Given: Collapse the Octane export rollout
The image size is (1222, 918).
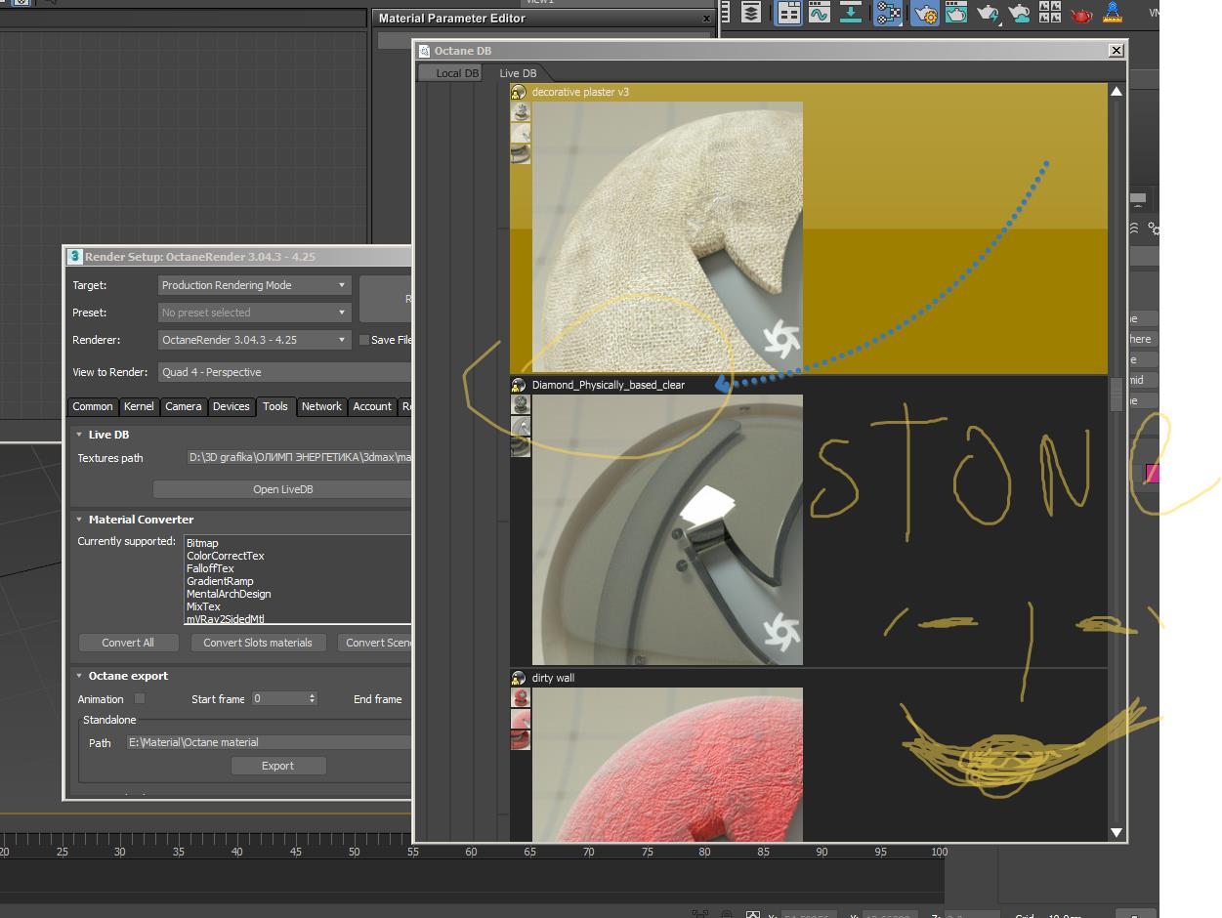Looking at the screenshot, I should (x=79, y=676).
